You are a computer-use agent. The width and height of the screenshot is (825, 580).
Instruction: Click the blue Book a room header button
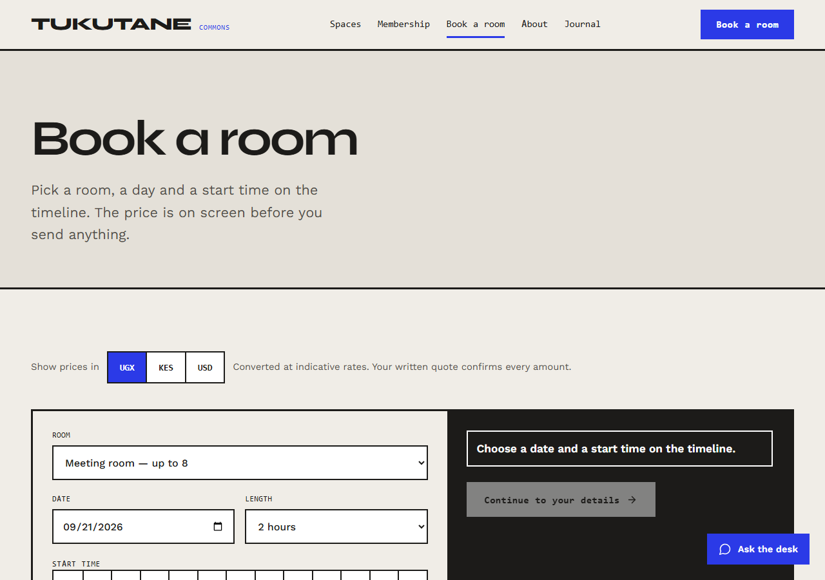(747, 24)
